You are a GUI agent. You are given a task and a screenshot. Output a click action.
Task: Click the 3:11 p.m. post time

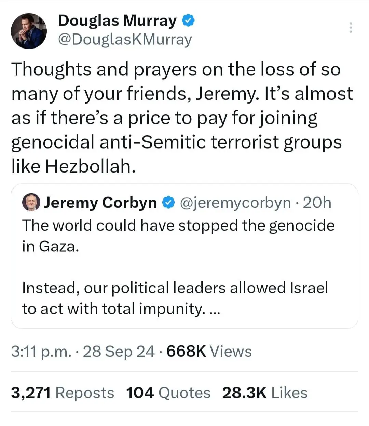tap(41, 352)
